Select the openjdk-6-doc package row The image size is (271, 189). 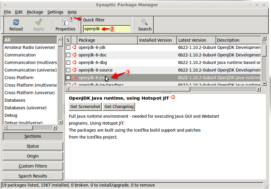click(x=163, y=55)
